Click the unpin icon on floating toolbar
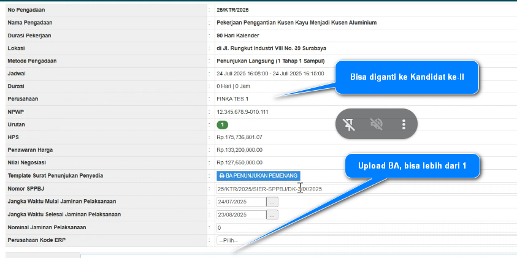Screen dimensions: 517x258 (349, 124)
